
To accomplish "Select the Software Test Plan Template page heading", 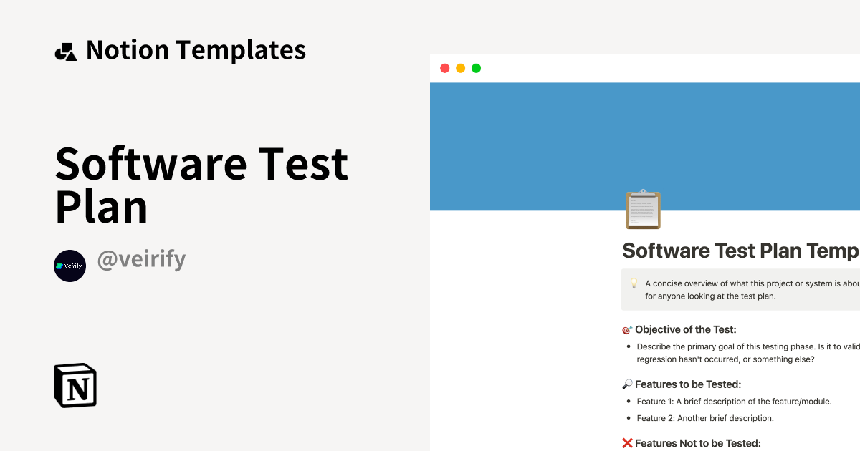I will (741, 251).
